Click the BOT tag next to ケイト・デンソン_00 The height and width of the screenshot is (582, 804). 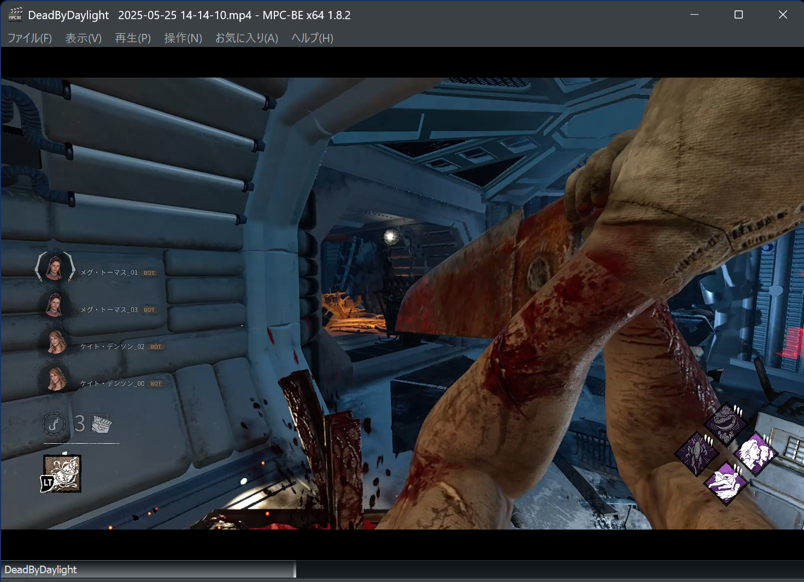156,384
